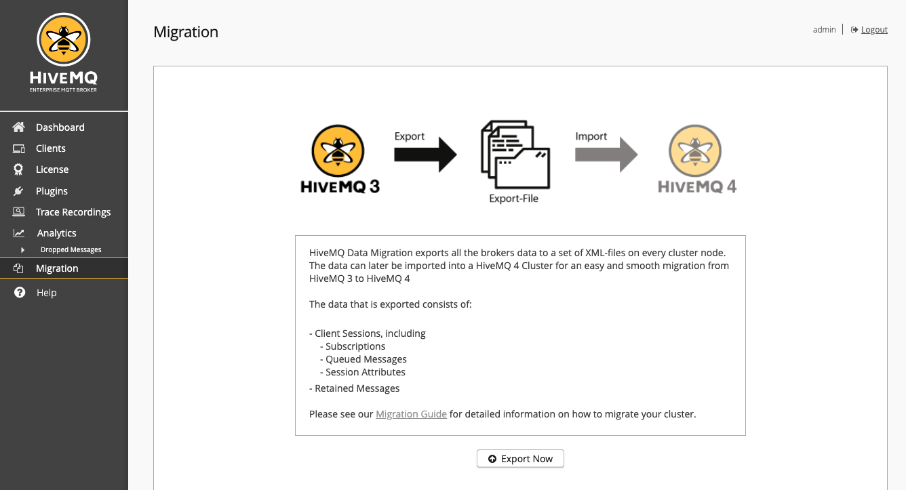Click the Trace Recordings monitor icon
The width and height of the screenshot is (906, 490).
[19, 212]
